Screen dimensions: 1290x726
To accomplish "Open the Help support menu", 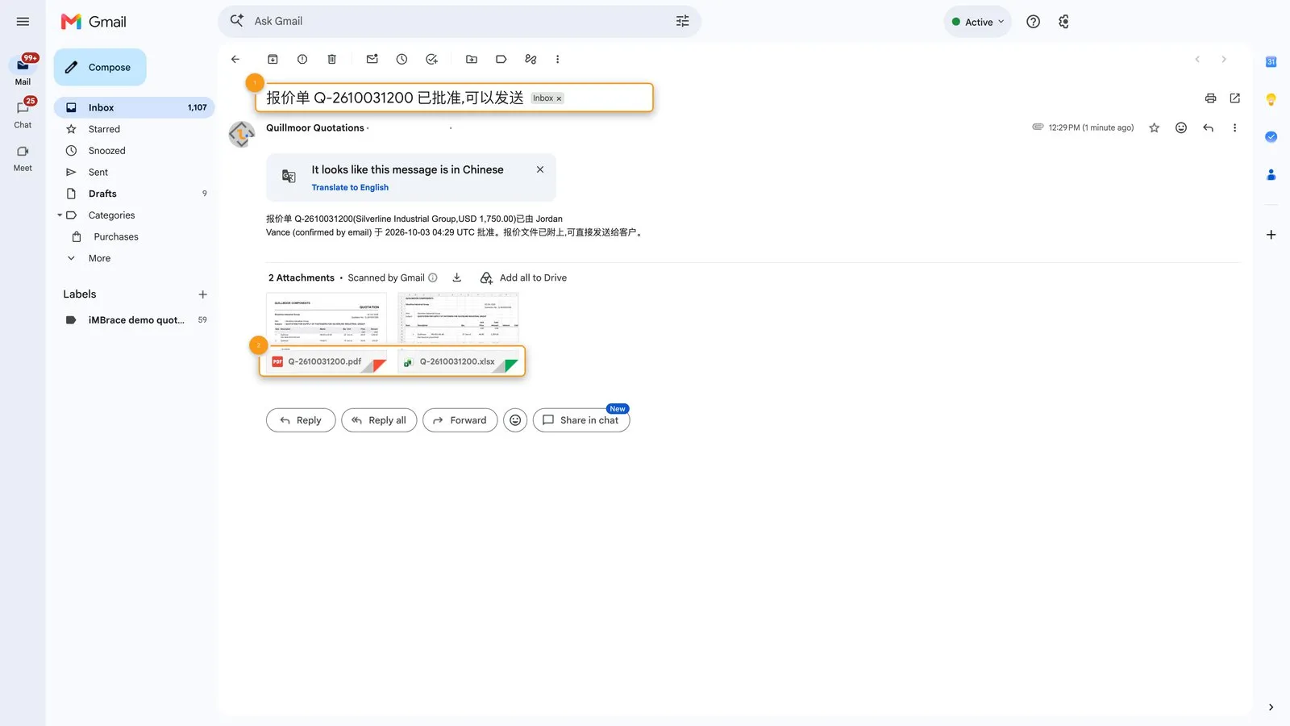I will click(1033, 22).
